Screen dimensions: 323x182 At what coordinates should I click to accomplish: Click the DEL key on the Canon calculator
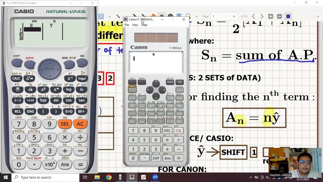[167, 131]
